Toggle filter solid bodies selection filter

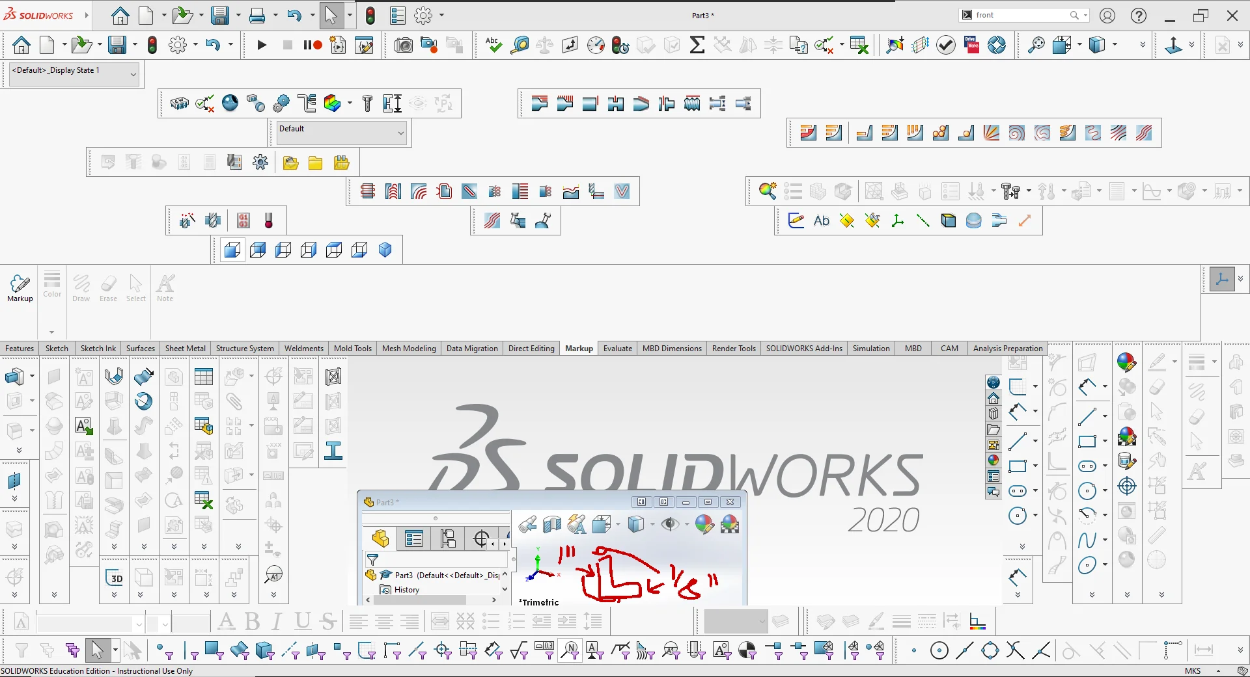click(x=264, y=650)
